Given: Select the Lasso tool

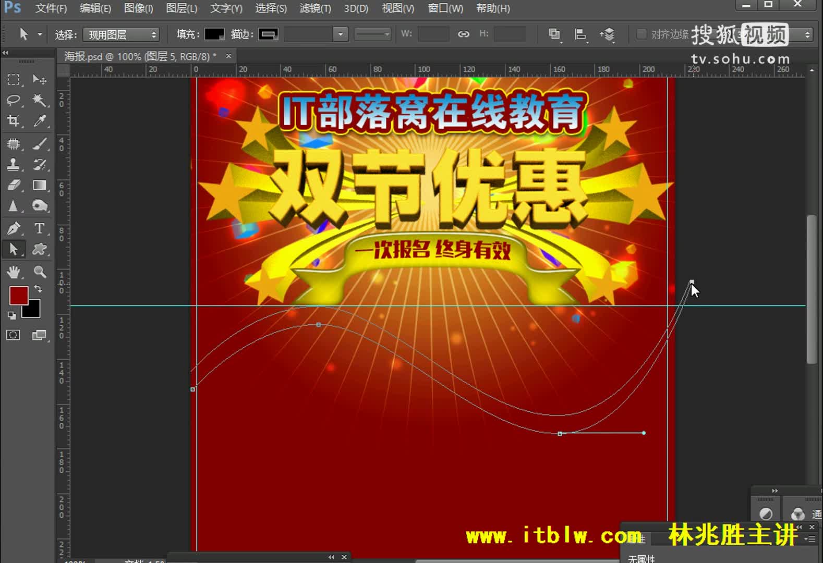Looking at the screenshot, I should tap(14, 100).
